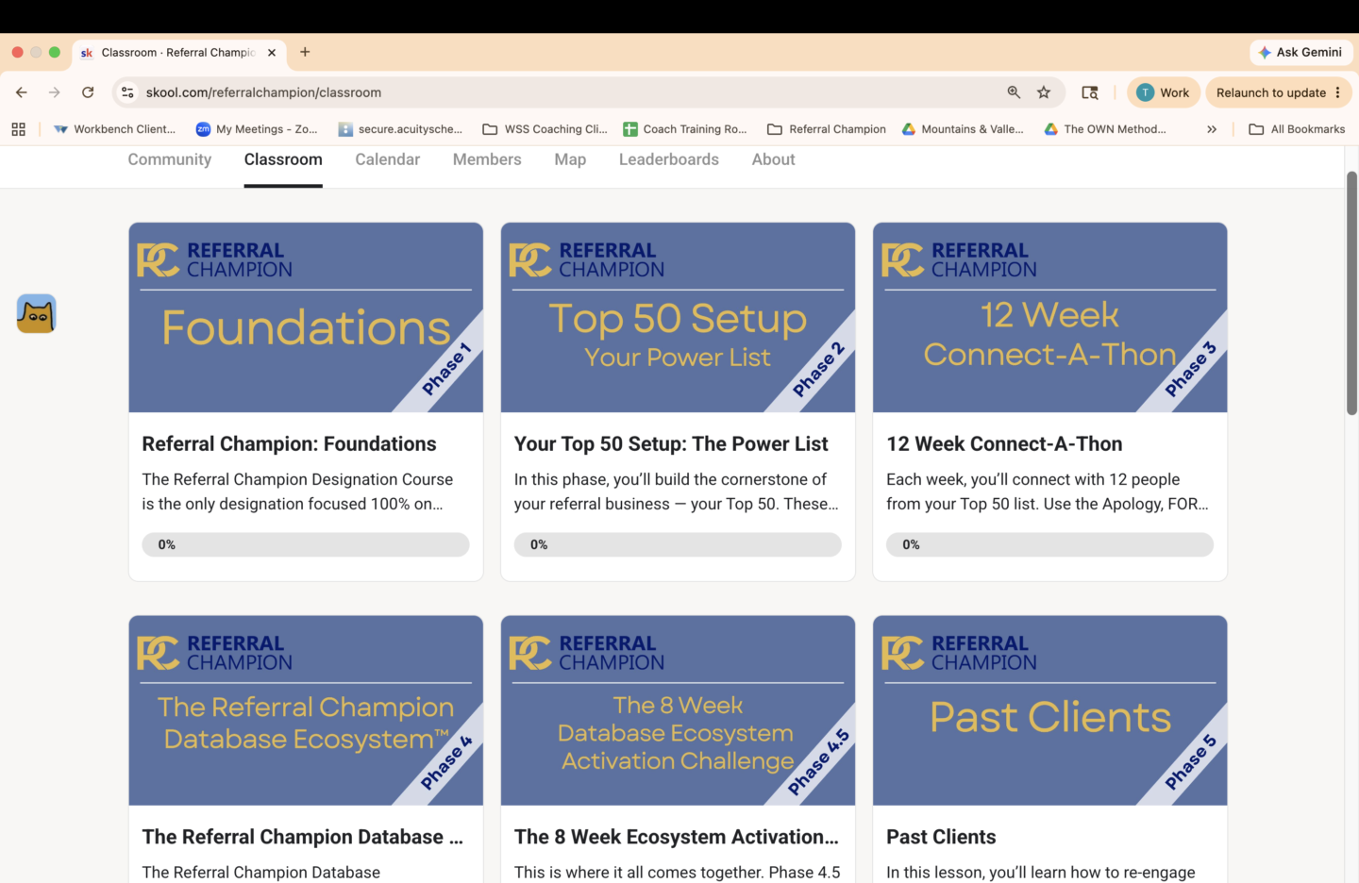The width and height of the screenshot is (1359, 883).
Task: View the Leaderboards tab
Action: coord(669,159)
